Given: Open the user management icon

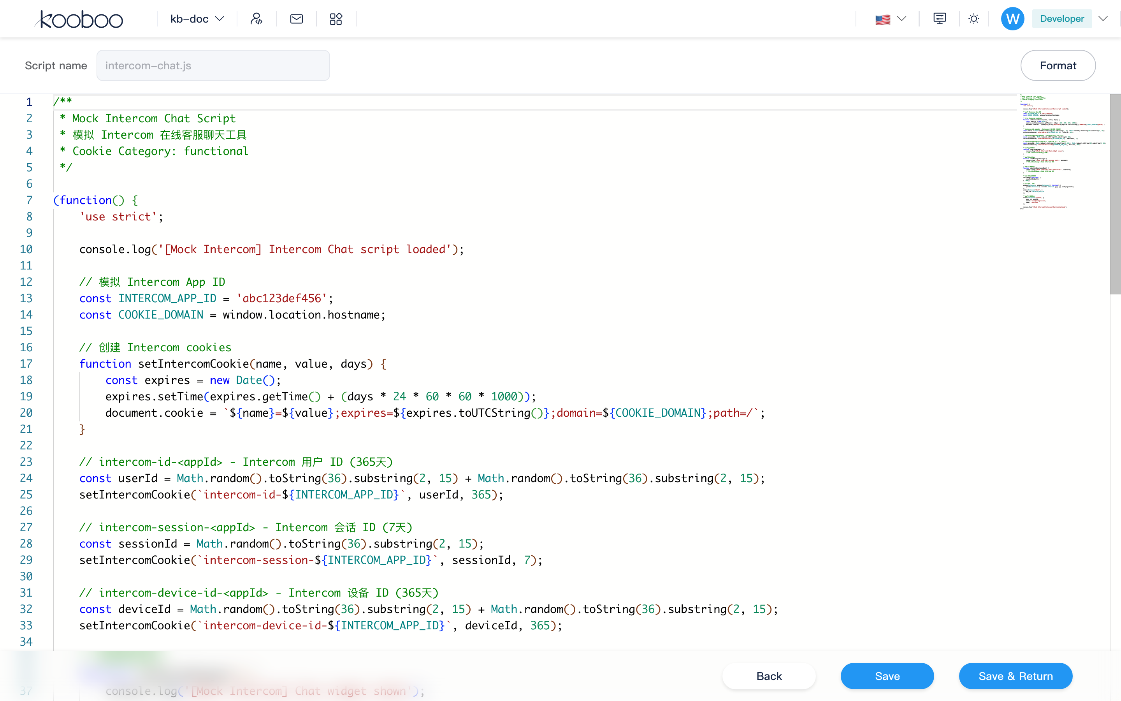Looking at the screenshot, I should click(256, 19).
